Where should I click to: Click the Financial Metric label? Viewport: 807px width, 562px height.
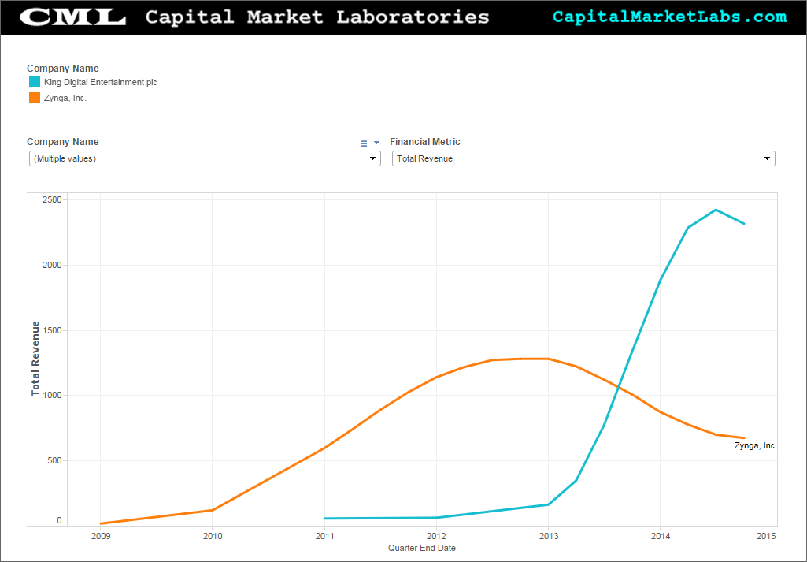(x=424, y=142)
